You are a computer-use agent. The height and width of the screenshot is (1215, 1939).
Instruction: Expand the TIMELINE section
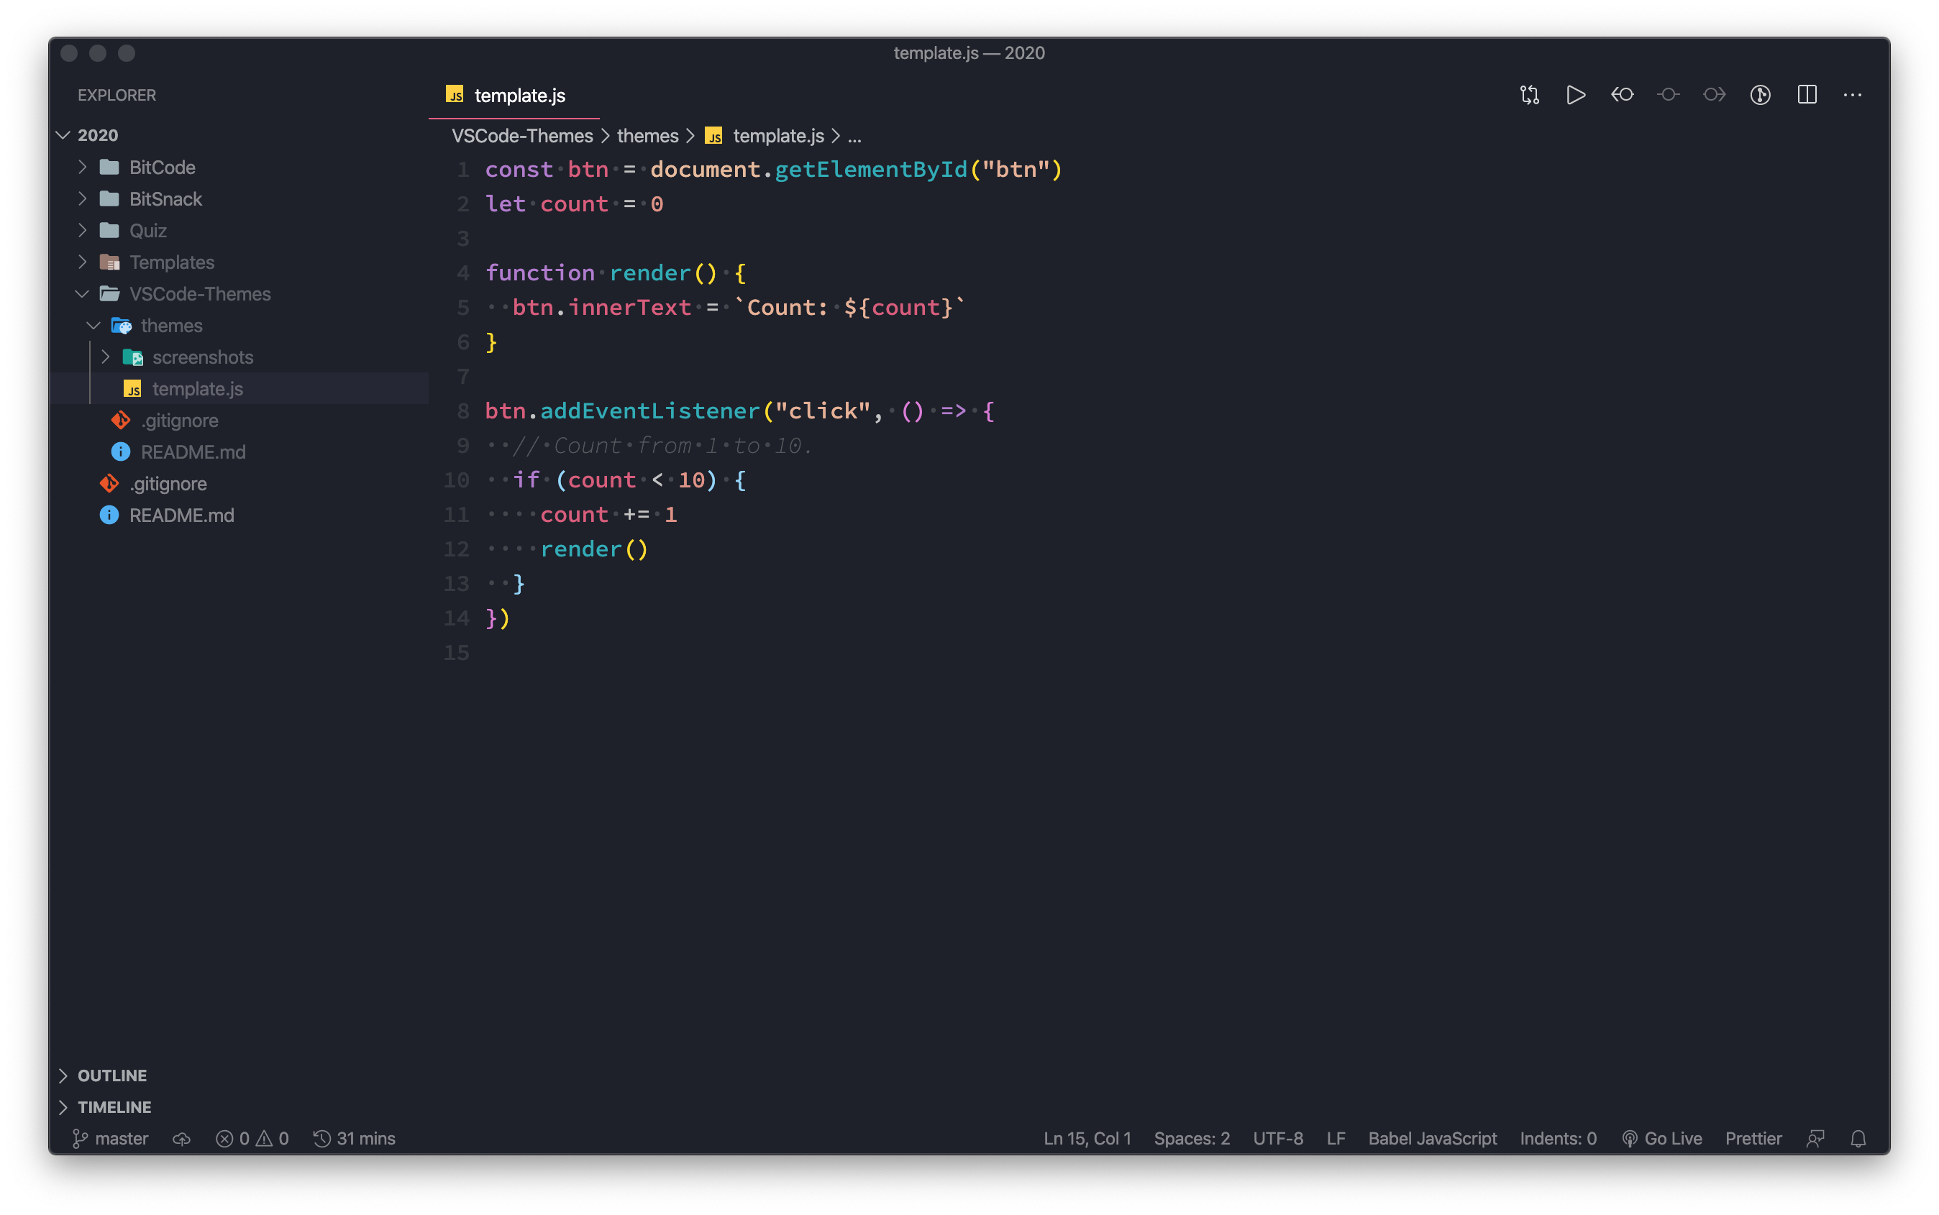click(x=114, y=1107)
